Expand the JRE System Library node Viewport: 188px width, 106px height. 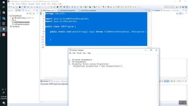[x=11, y=18]
